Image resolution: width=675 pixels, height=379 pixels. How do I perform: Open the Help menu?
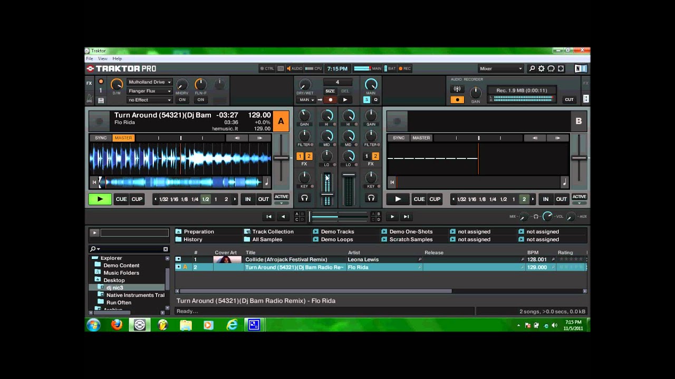(117, 58)
